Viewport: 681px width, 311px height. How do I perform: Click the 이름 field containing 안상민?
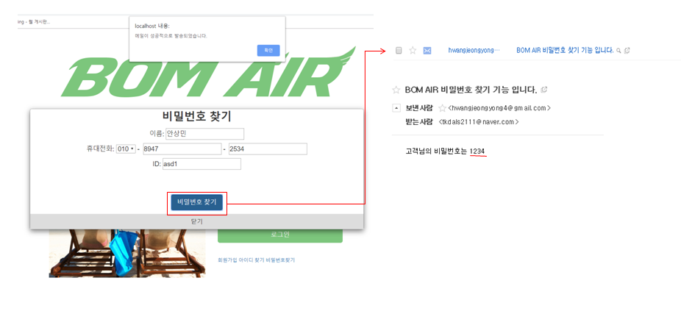coord(205,134)
